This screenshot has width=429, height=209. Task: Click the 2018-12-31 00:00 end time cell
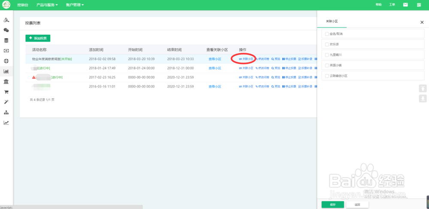click(x=180, y=68)
